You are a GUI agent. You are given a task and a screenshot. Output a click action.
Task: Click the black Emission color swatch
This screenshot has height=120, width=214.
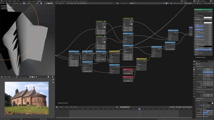pos(208,46)
